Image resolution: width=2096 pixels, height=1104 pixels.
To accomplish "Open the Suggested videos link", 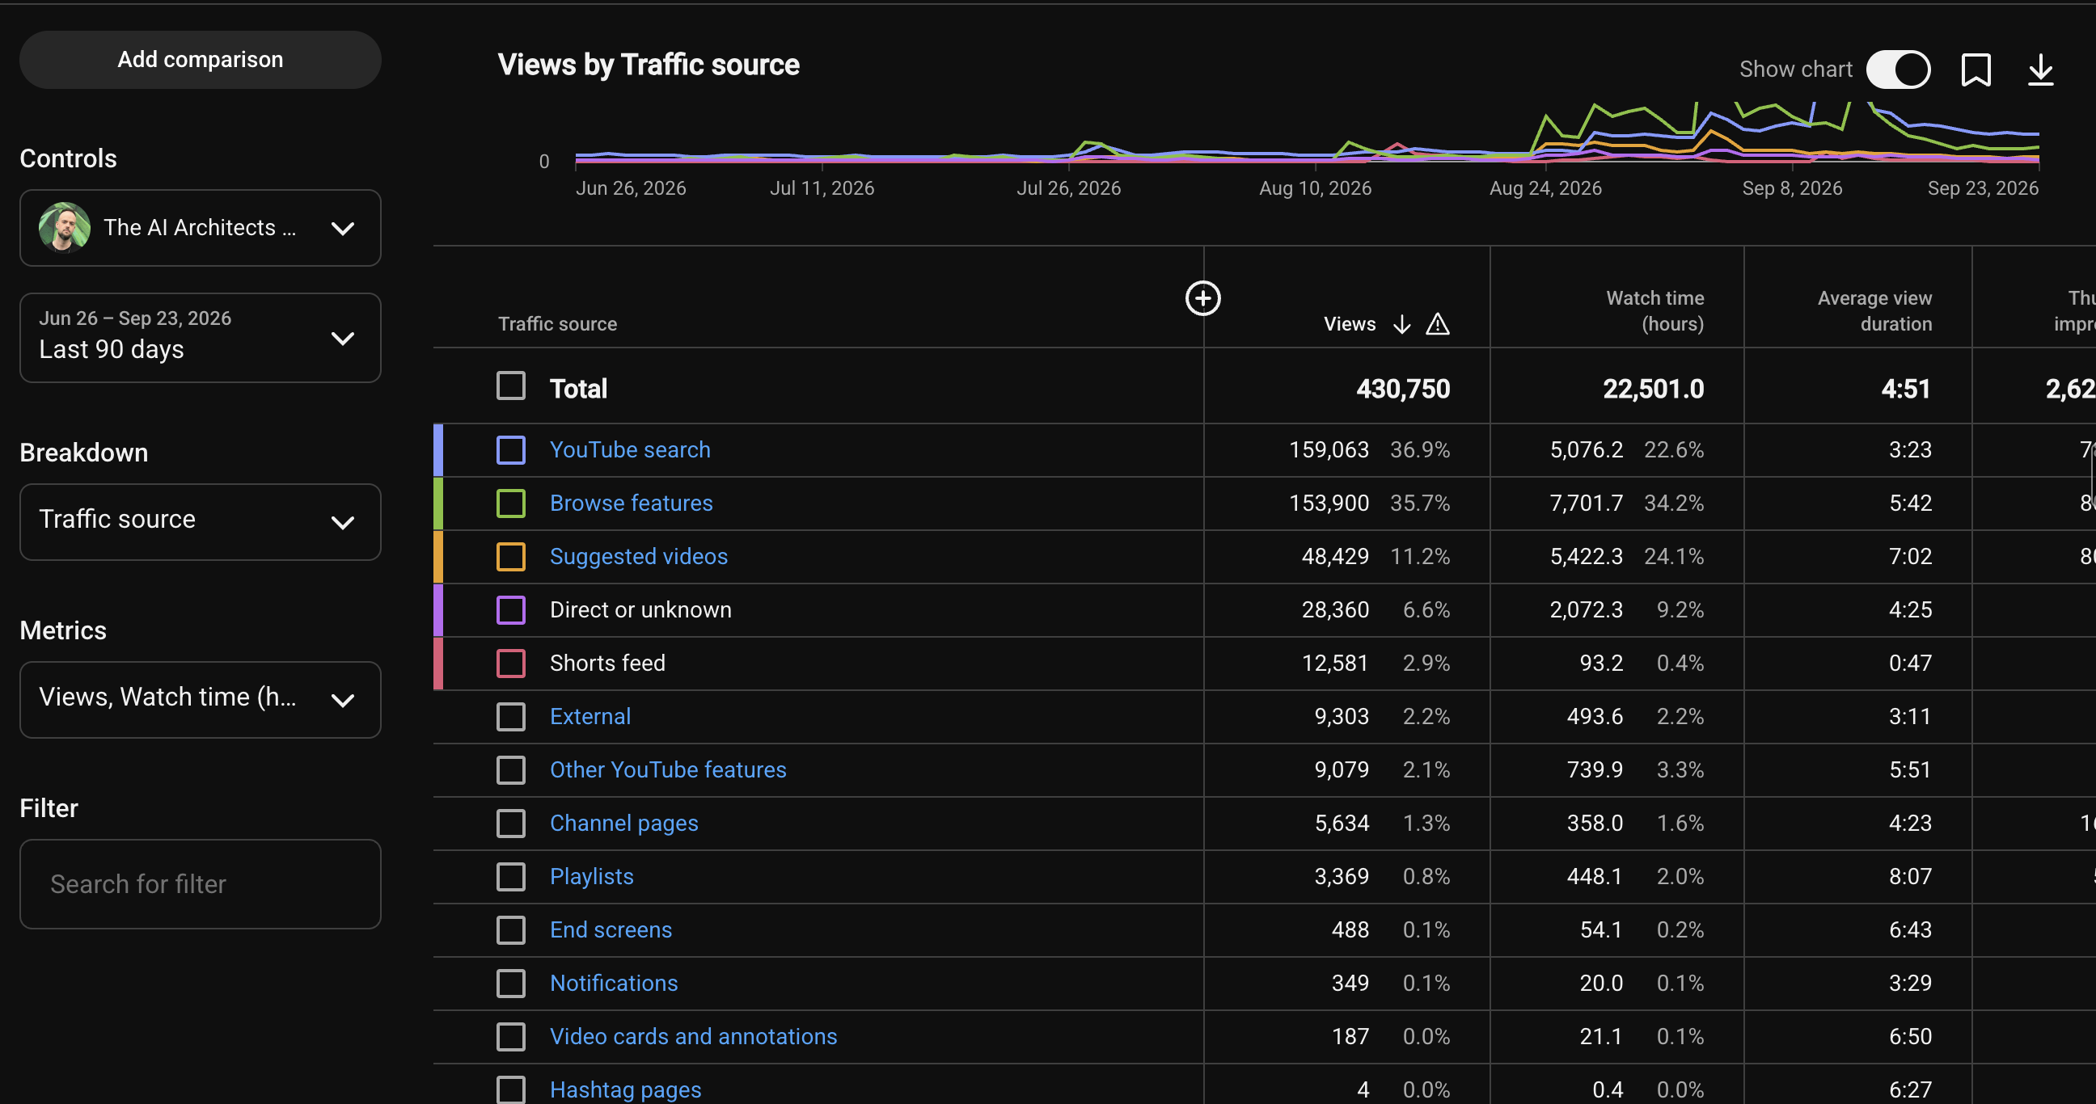I will (x=639, y=556).
